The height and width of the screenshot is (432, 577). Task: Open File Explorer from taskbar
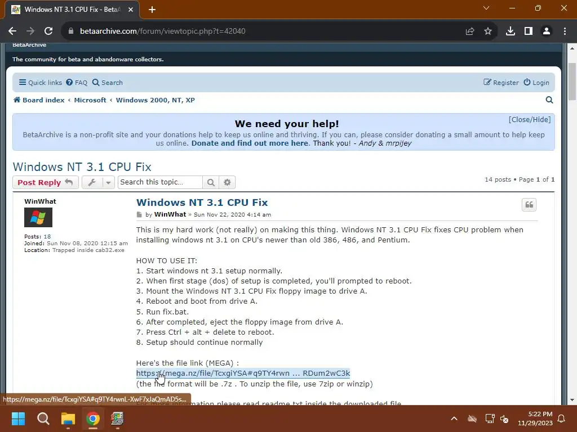(x=68, y=418)
